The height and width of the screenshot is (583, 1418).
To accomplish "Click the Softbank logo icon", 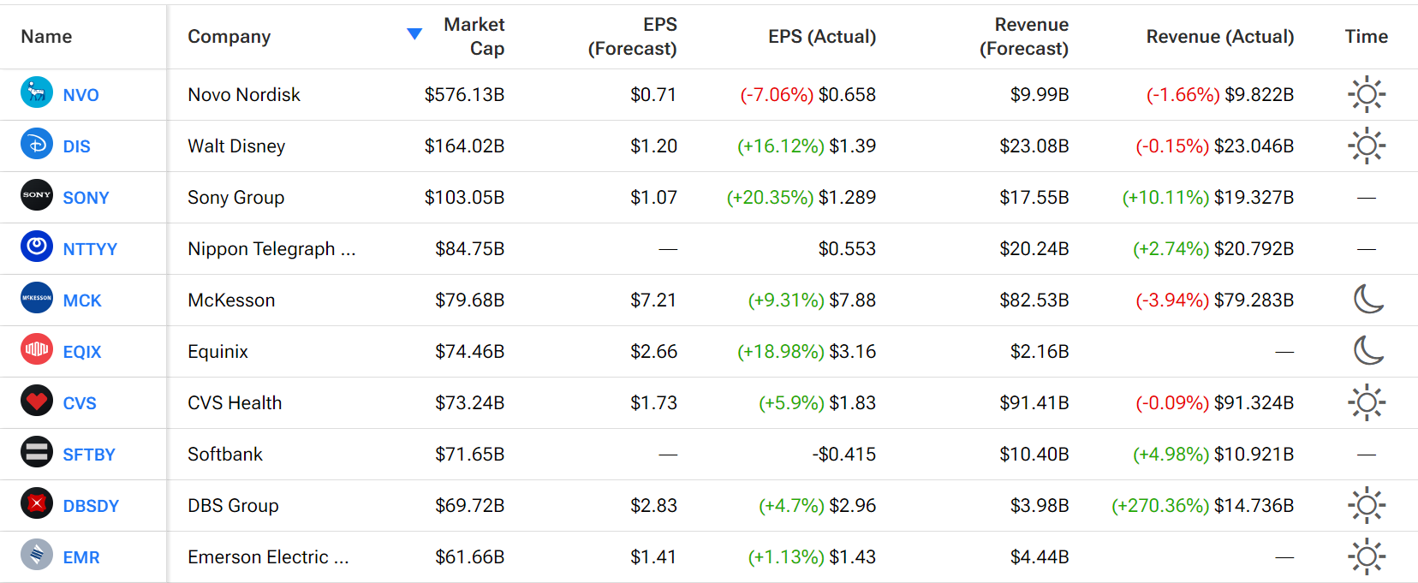I will pos(37,451).
